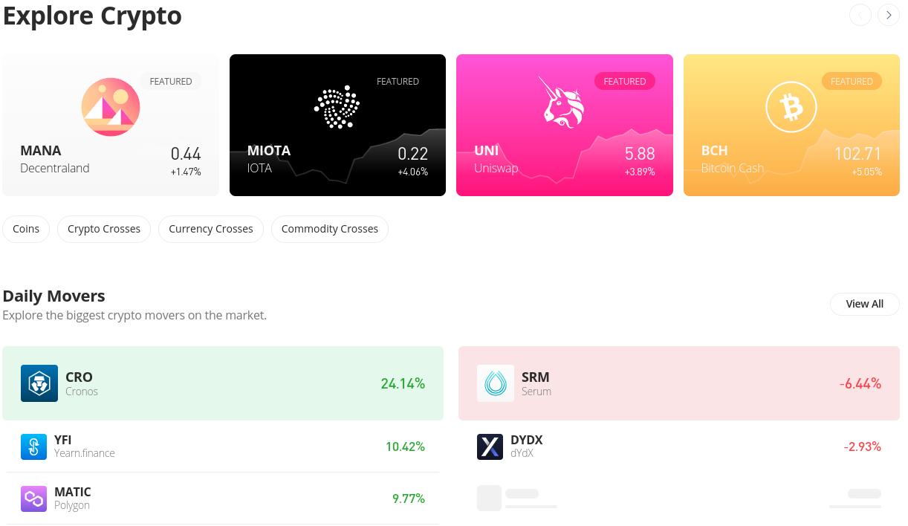Open the DYDX mover row
Image resolution: width=908 pixels, height=526 pixels.
click(679, 447)
